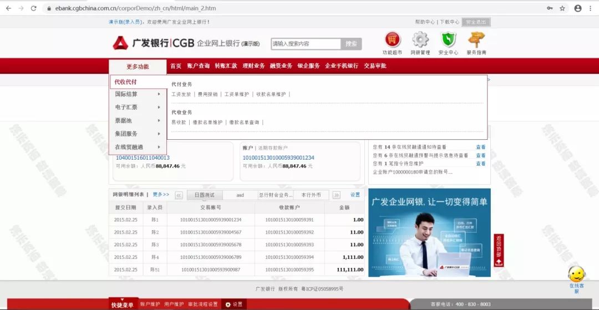The height and width of the screenshot is (310, 599).
Task: Open 工资发放 link
Action: 181,94
